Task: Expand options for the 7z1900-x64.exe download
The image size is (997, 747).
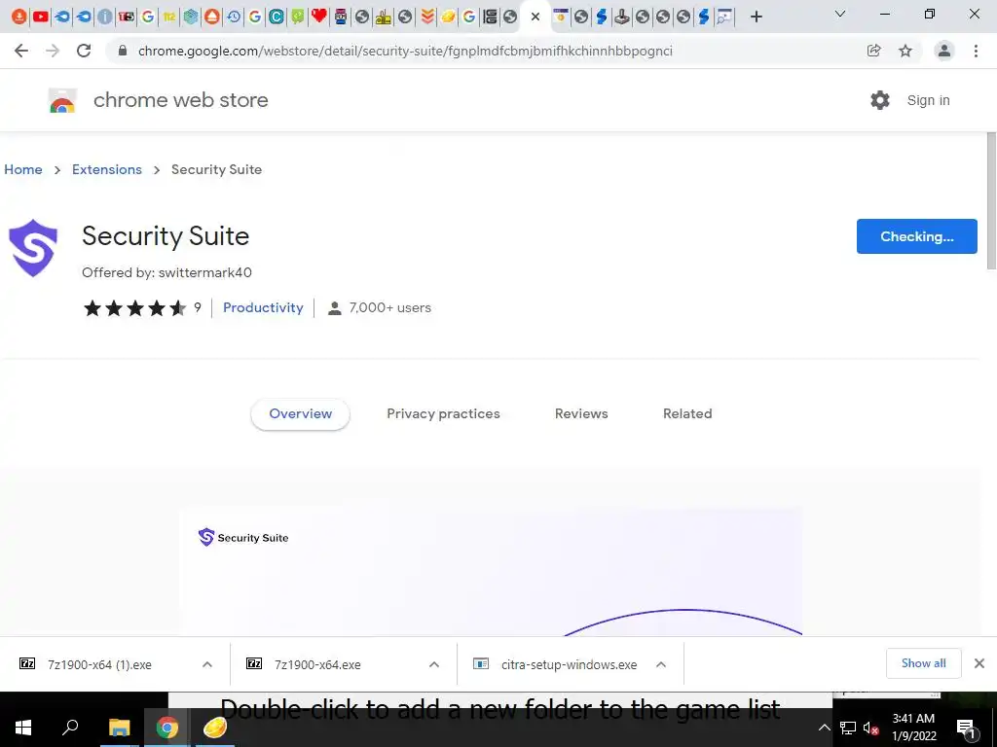Action: click(x=434, y=664)
